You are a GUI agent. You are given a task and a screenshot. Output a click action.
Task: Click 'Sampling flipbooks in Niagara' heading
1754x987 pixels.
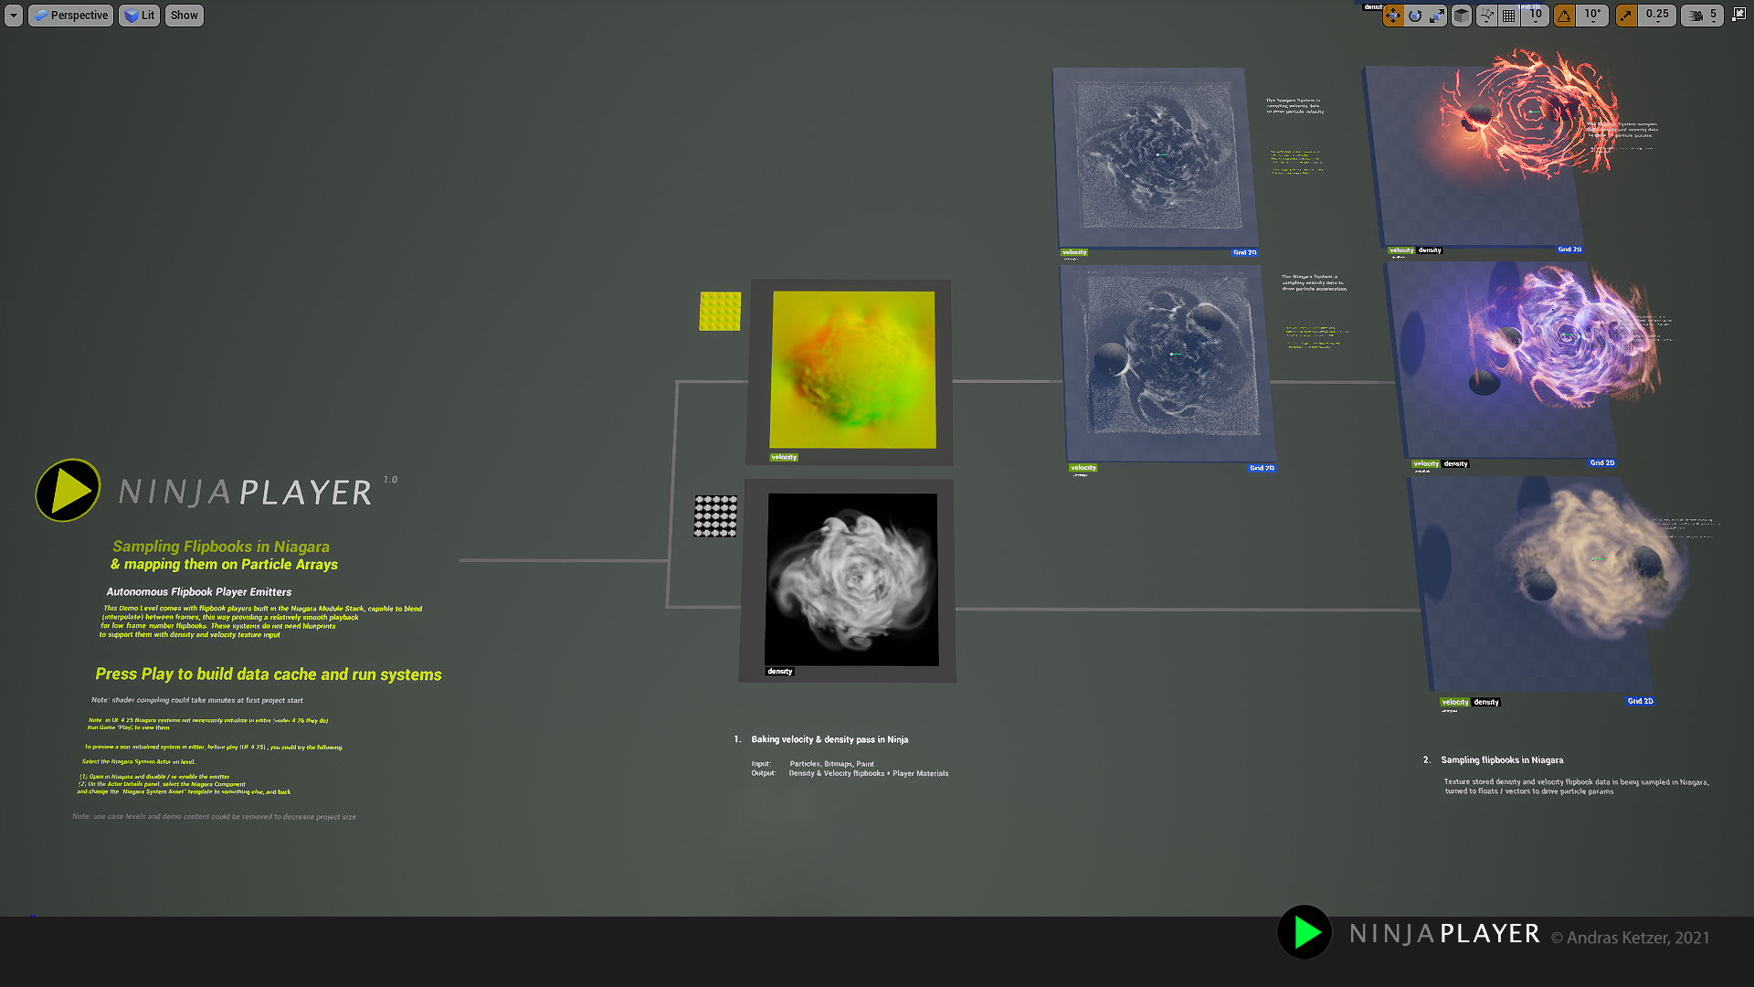pyautogui.click(x=1502, y=760)
